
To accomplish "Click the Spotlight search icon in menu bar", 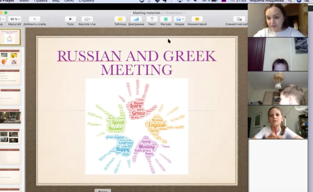I will click(290, 1).
